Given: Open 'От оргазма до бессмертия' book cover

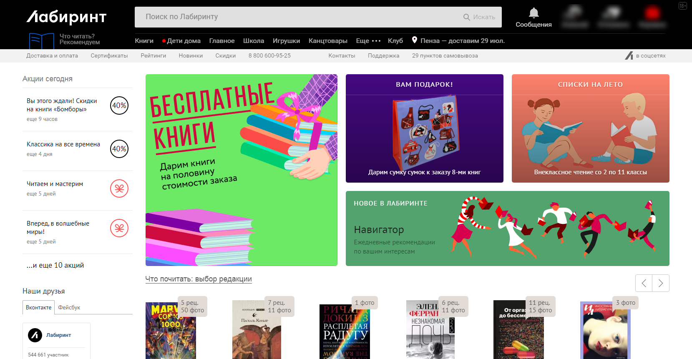Looking at the screenshot, I should [518, 330].
